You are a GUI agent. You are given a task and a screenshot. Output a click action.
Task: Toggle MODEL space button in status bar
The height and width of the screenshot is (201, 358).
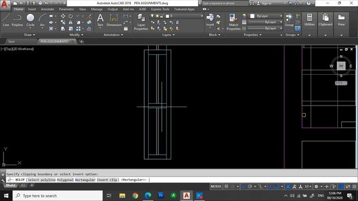[x=216, y=186]
